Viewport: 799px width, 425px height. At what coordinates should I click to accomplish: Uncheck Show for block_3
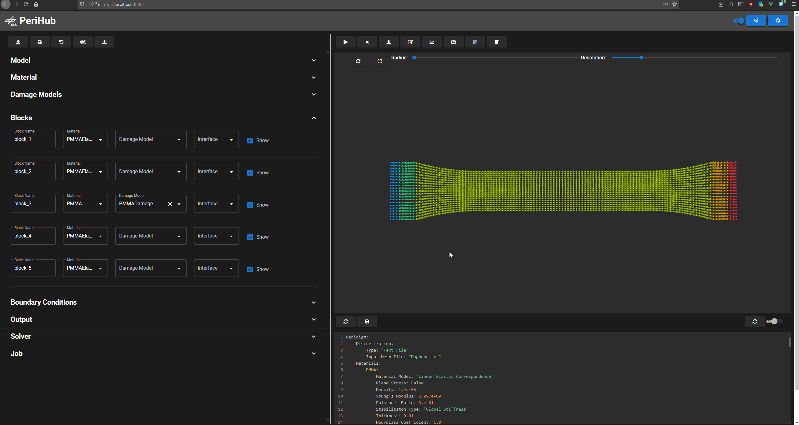click(x=250, y=205)
